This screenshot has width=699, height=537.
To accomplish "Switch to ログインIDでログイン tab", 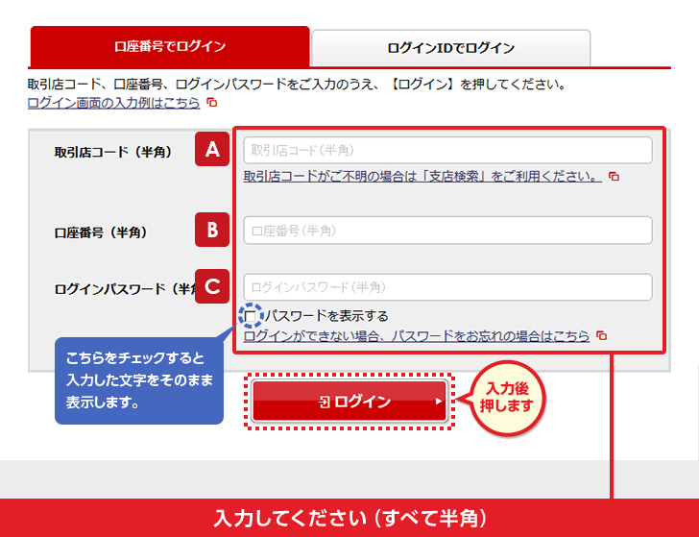I will point(450,48).
